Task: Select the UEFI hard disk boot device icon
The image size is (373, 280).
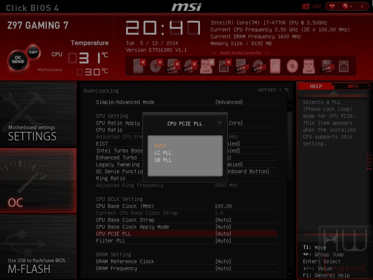Action: click(139, 66)
